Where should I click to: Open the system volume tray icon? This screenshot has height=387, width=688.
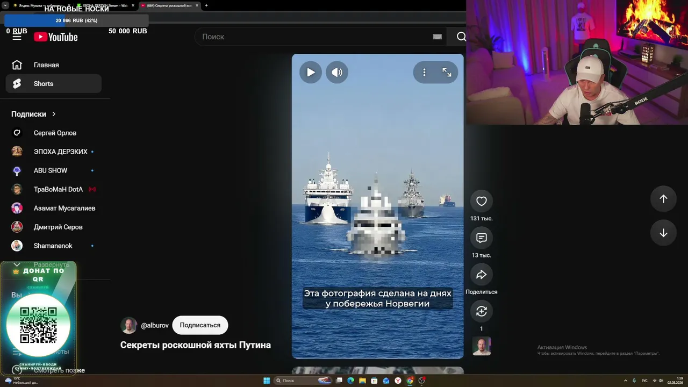661,381
